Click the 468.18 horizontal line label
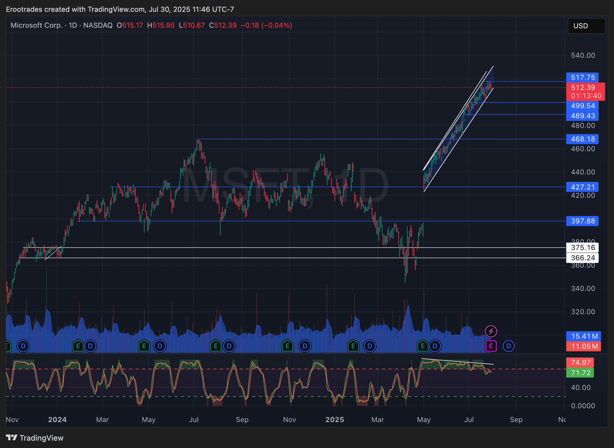 (x=582, y=139)
